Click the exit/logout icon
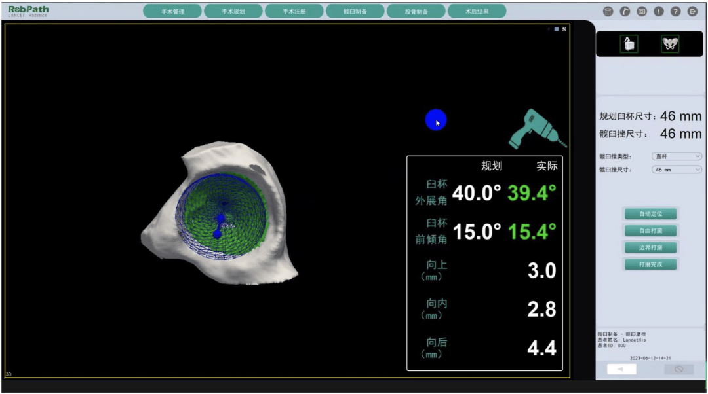This screenshot has height=394, width=708. [x=693, y=11]
